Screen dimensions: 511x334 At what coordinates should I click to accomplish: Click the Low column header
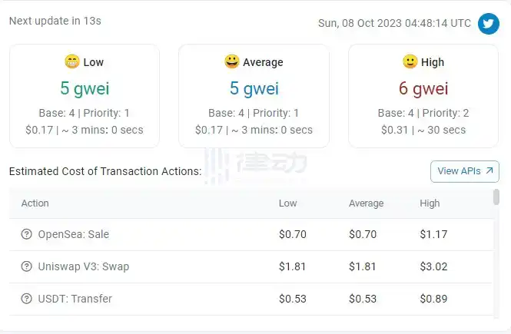288,203
